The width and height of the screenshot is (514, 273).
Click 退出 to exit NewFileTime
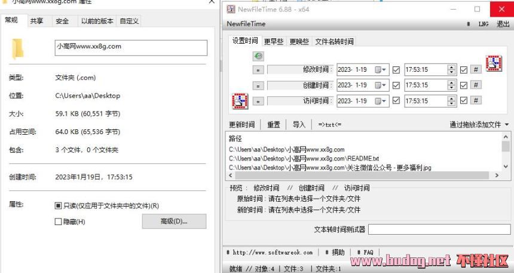tap(503, 24)
